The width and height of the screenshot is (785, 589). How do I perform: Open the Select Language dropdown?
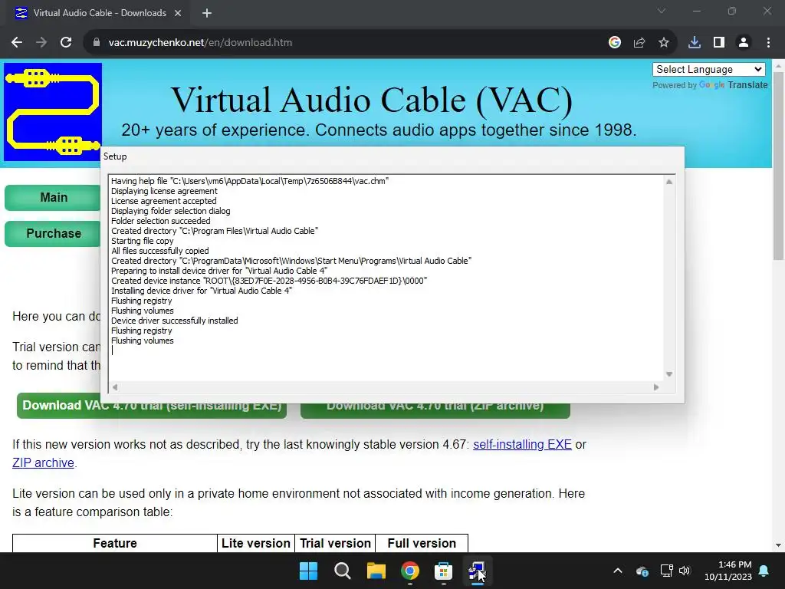709,70
